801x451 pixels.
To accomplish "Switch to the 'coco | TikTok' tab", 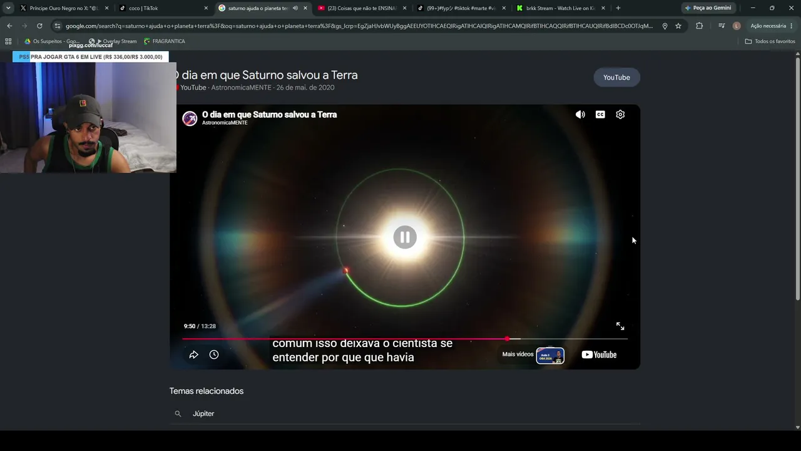I will [x=163, y=8].
